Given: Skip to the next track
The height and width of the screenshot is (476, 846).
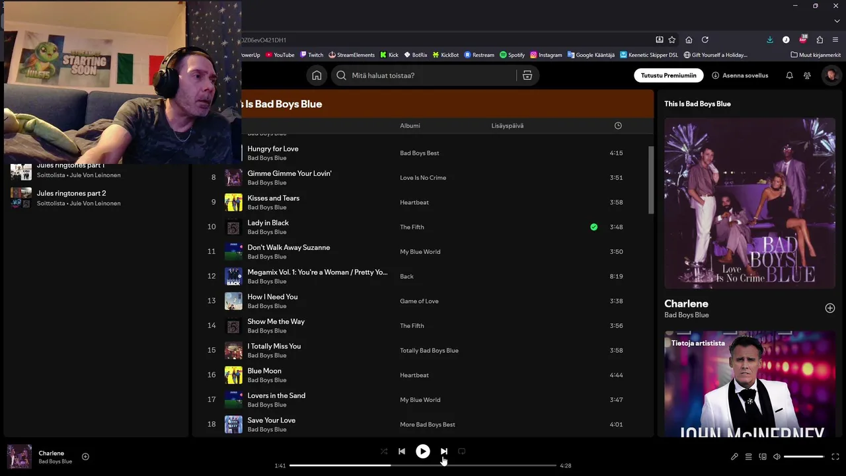Looking at the screenshot, I should [x=444, y=452].
